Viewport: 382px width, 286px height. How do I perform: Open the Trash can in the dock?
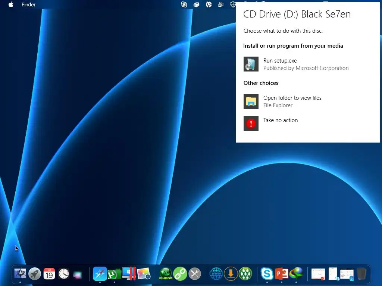pos(361,274)
